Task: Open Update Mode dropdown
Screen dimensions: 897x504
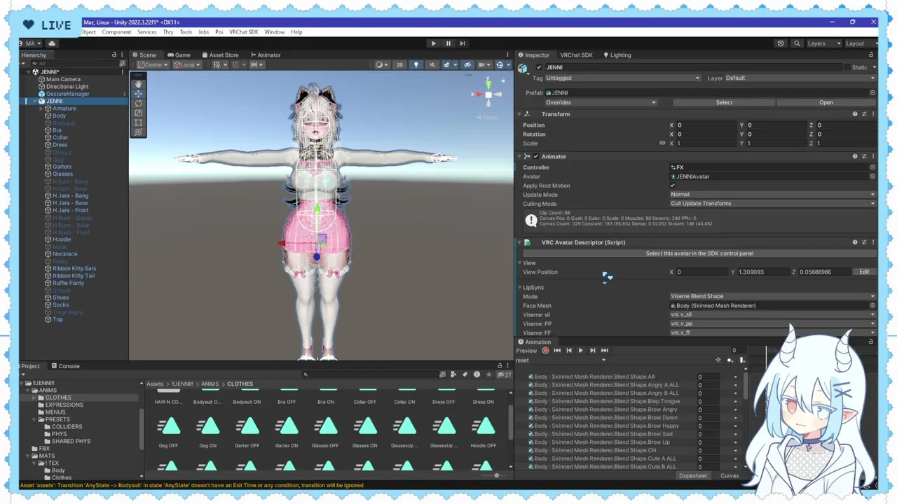Action: [x=772, y=195]
